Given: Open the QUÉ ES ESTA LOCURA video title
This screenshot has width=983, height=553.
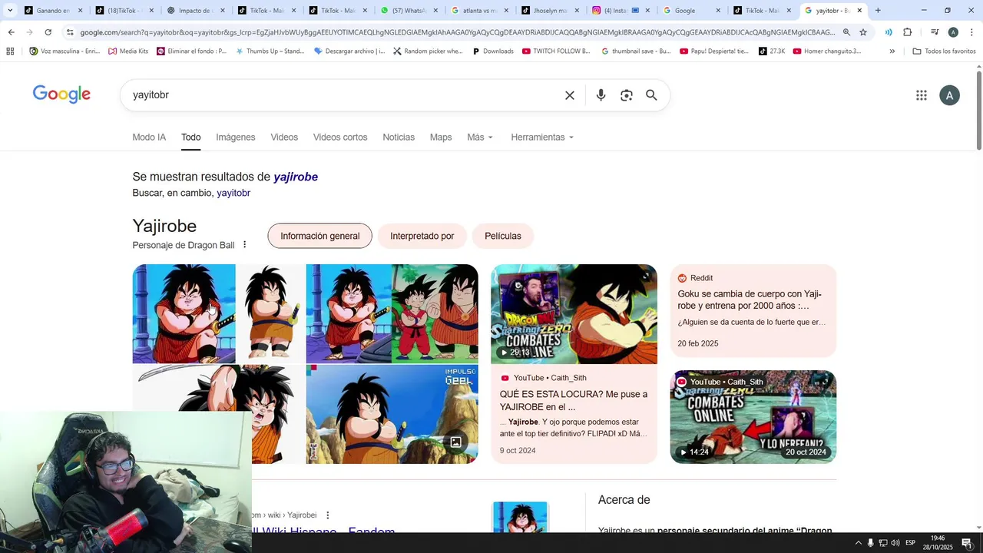Looking at the screenshot, I should pos(574,401).
